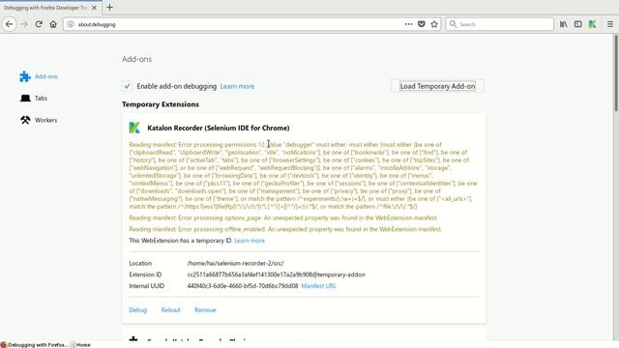Open the Firefox home page icon
This screenshot has width=619, height=348.
pos(53,24)
